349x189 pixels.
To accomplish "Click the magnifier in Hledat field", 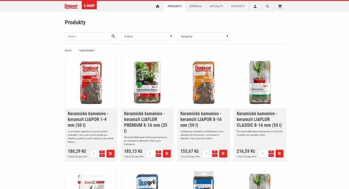I will tap(113, 36).
